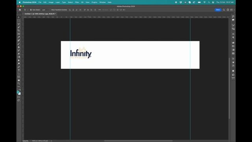Select the Pen tool

19,67
